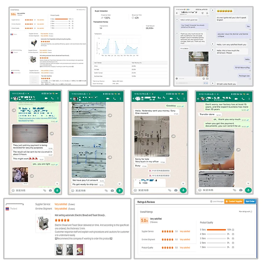Click 'Pls get ready to ship out' message
The image size is (262, 262).
point(88,184)
